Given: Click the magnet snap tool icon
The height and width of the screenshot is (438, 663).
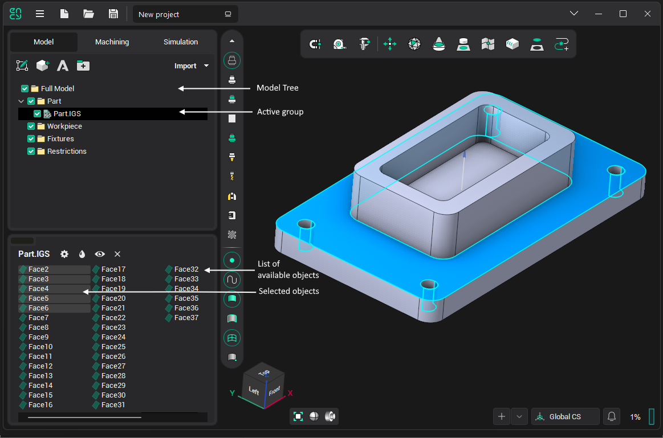Looking at the screenshot, I should [315, 44].
